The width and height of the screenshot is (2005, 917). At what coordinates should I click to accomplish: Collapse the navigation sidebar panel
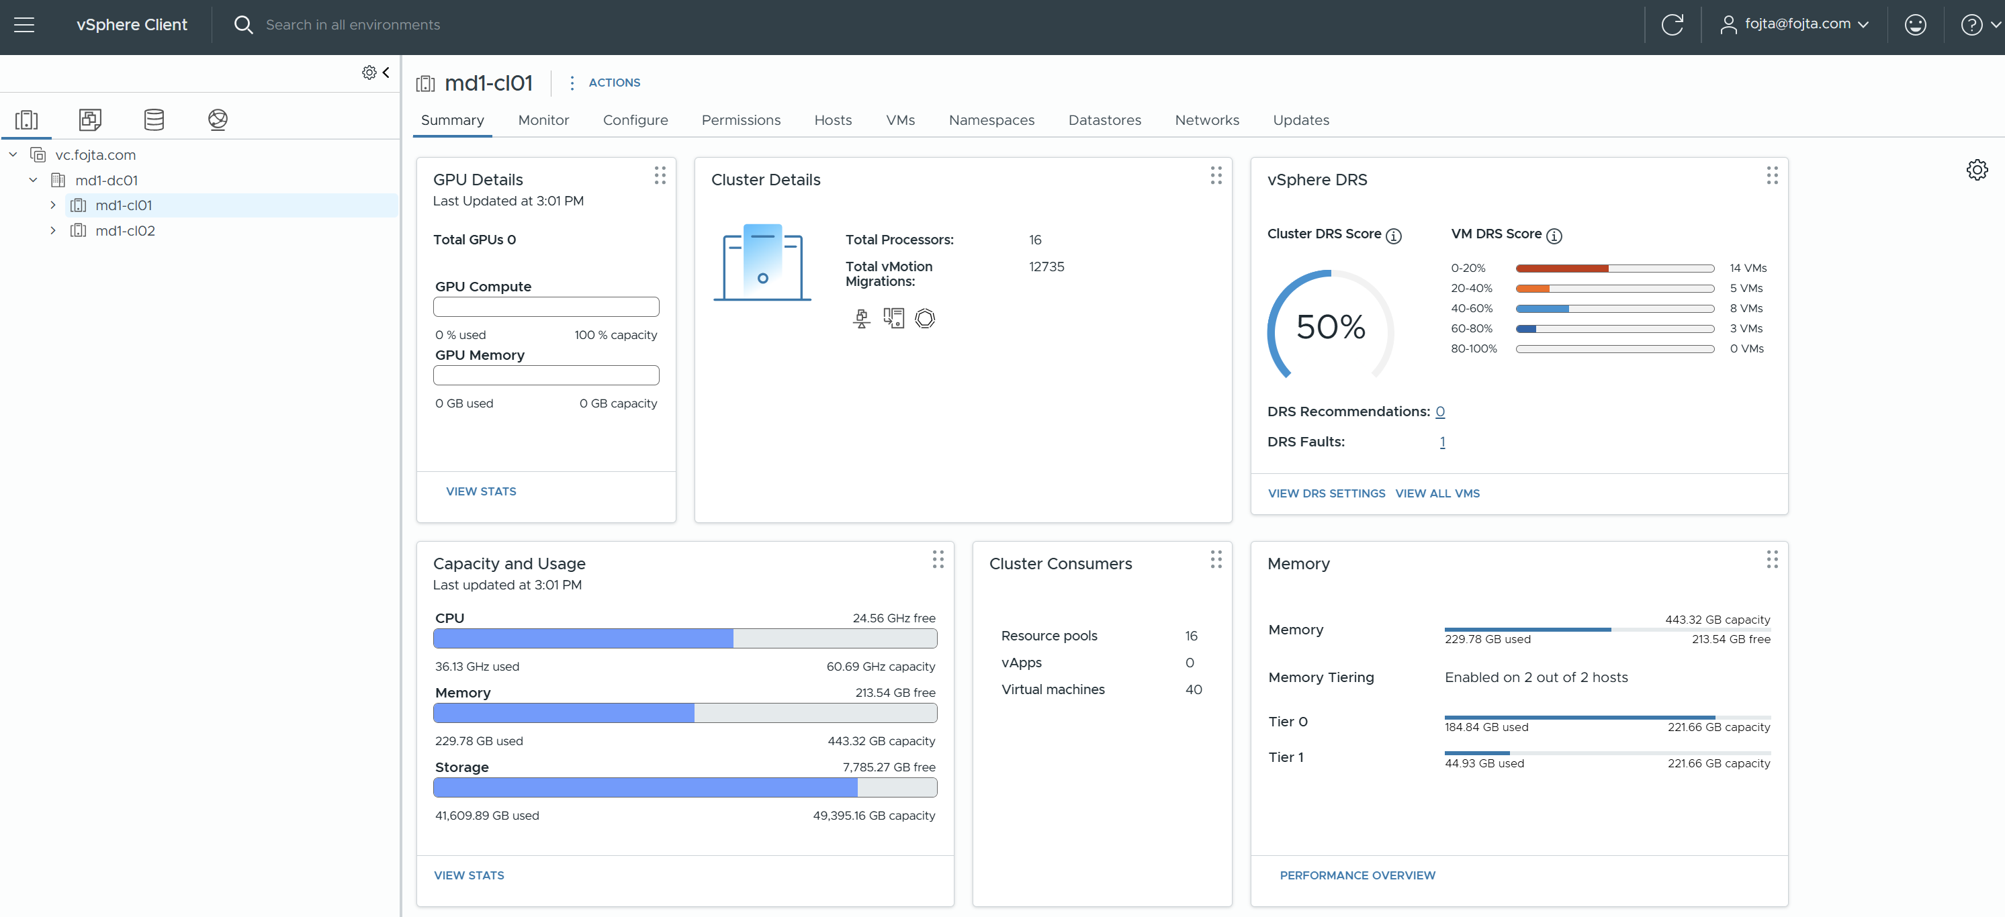click(386, 73)
